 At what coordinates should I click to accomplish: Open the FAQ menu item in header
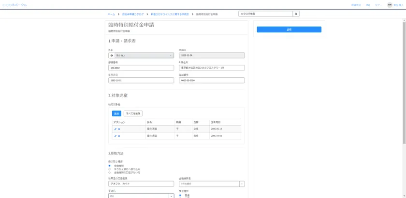[368, 5]
